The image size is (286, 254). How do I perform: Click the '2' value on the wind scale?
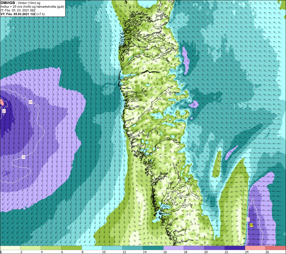pos(21,252)
